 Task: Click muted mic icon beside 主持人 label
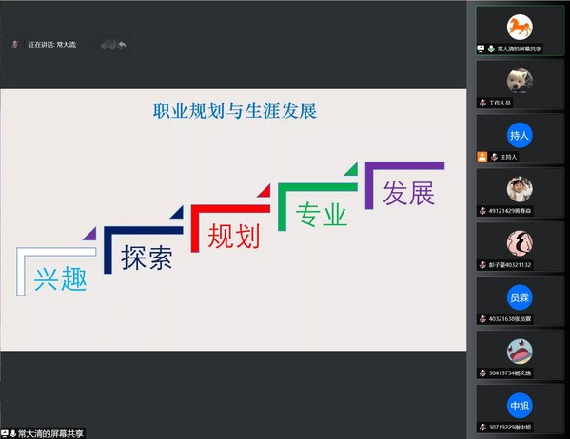coord(494,157)
